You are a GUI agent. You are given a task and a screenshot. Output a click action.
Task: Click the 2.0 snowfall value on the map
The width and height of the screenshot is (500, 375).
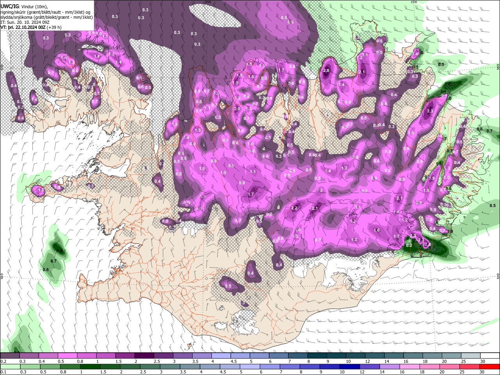point(237,109)
